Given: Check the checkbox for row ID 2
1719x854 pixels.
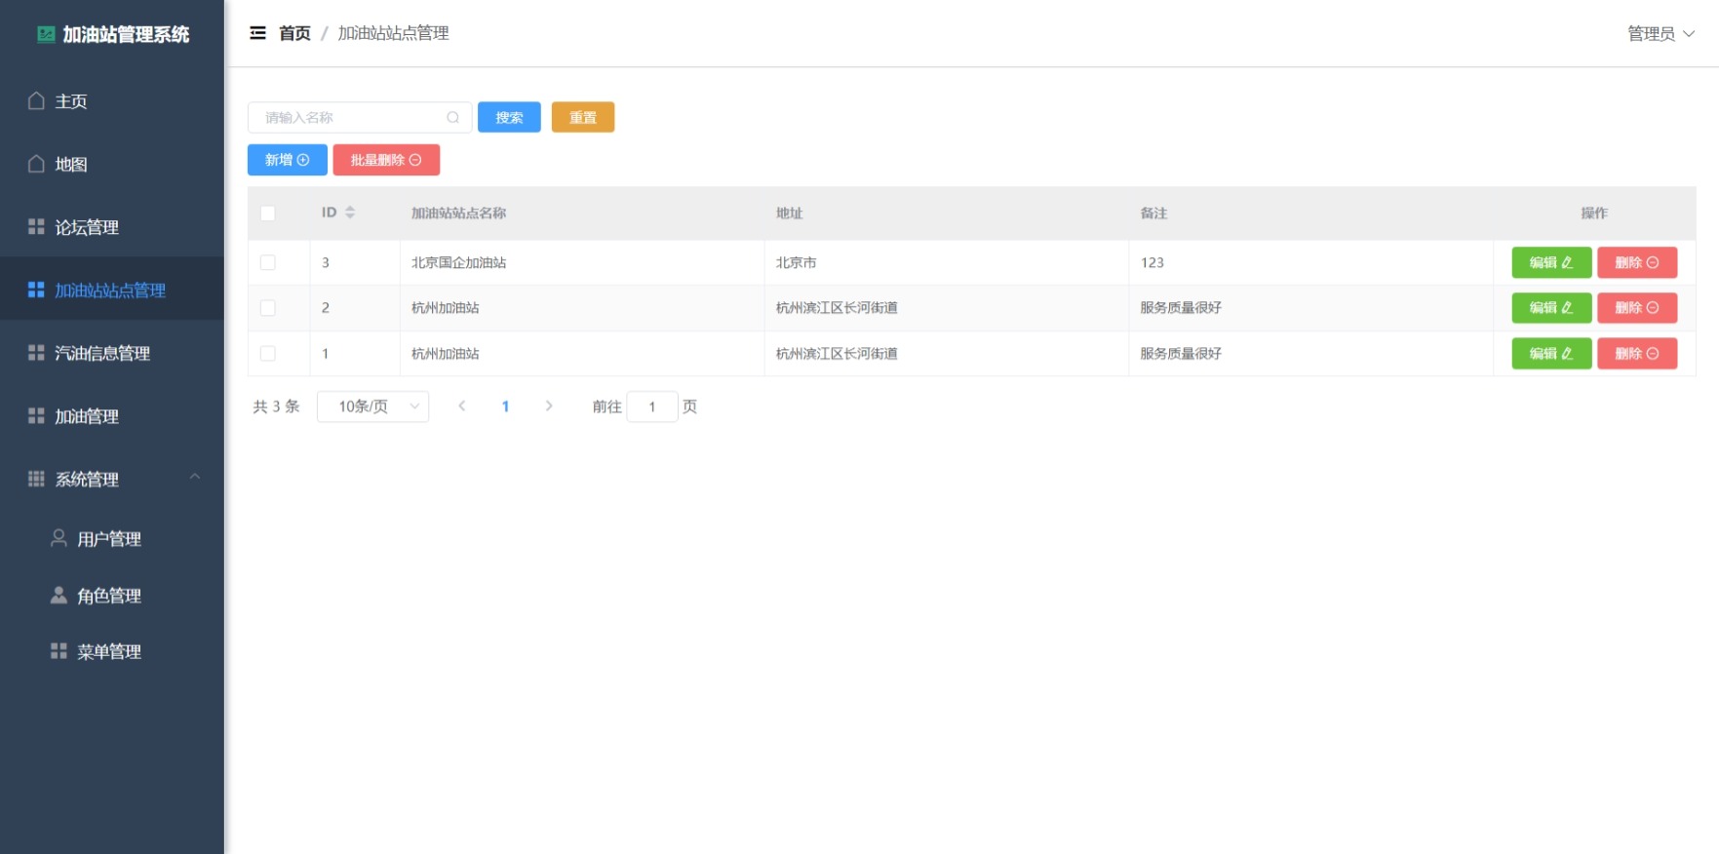Looking at the screenshot, I should [268, 308].
